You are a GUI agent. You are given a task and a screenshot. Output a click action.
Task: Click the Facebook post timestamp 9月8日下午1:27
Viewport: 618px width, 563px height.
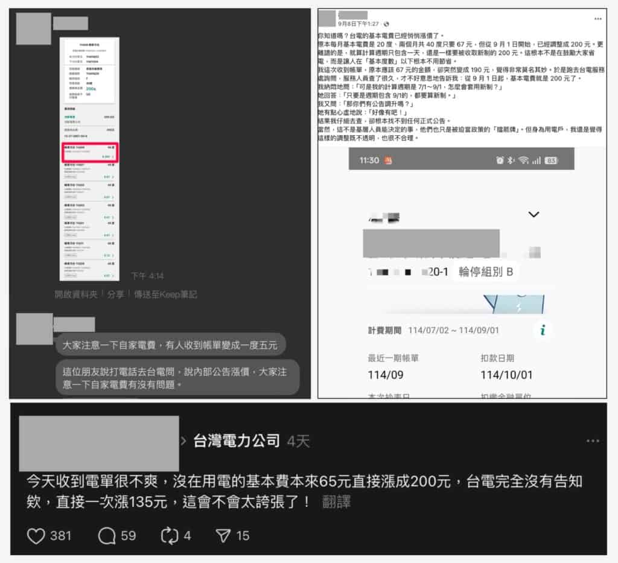click(x=358, y=24)
